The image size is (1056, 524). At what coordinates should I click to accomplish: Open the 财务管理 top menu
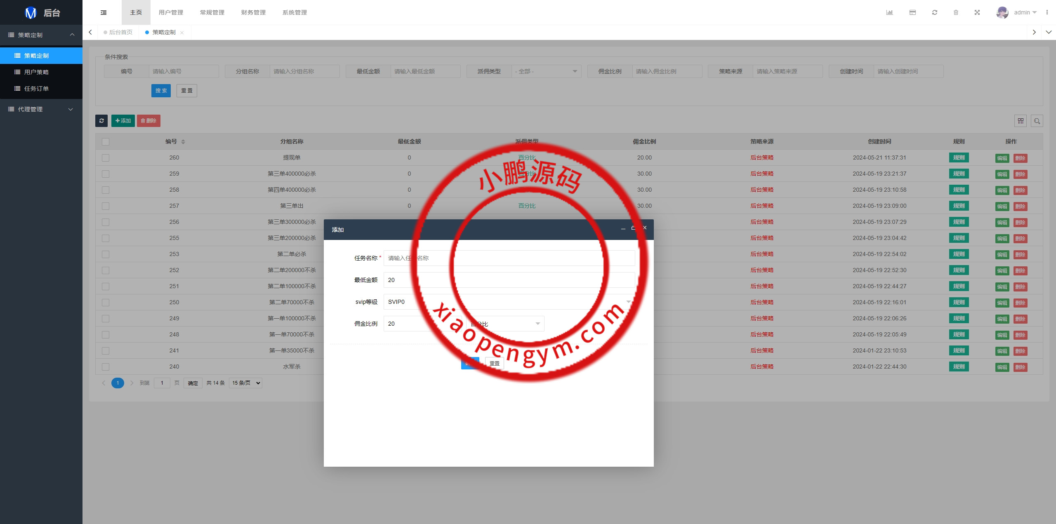pyautogui.click(x=253, y=12)
